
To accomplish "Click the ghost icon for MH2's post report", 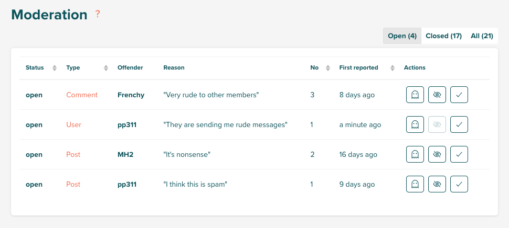I will (415, 154).
